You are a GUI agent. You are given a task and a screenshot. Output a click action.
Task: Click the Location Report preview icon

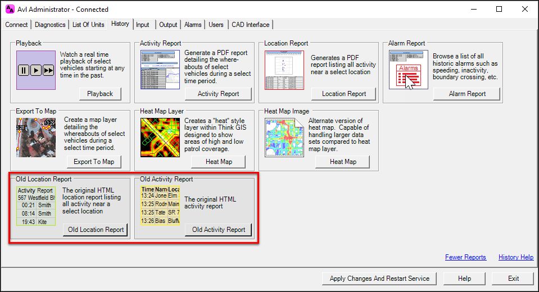(x=284, y=70)
